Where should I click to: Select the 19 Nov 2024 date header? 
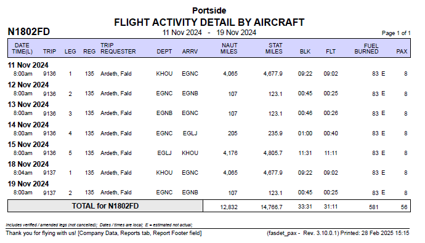[x=28, y=184]
